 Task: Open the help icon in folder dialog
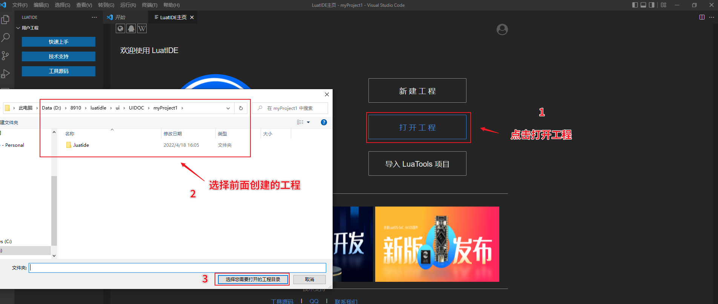[324, 122]
